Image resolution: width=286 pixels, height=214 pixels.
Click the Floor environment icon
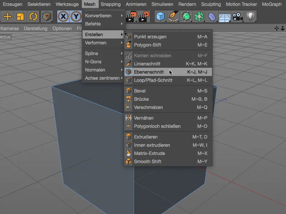[225, 17]
